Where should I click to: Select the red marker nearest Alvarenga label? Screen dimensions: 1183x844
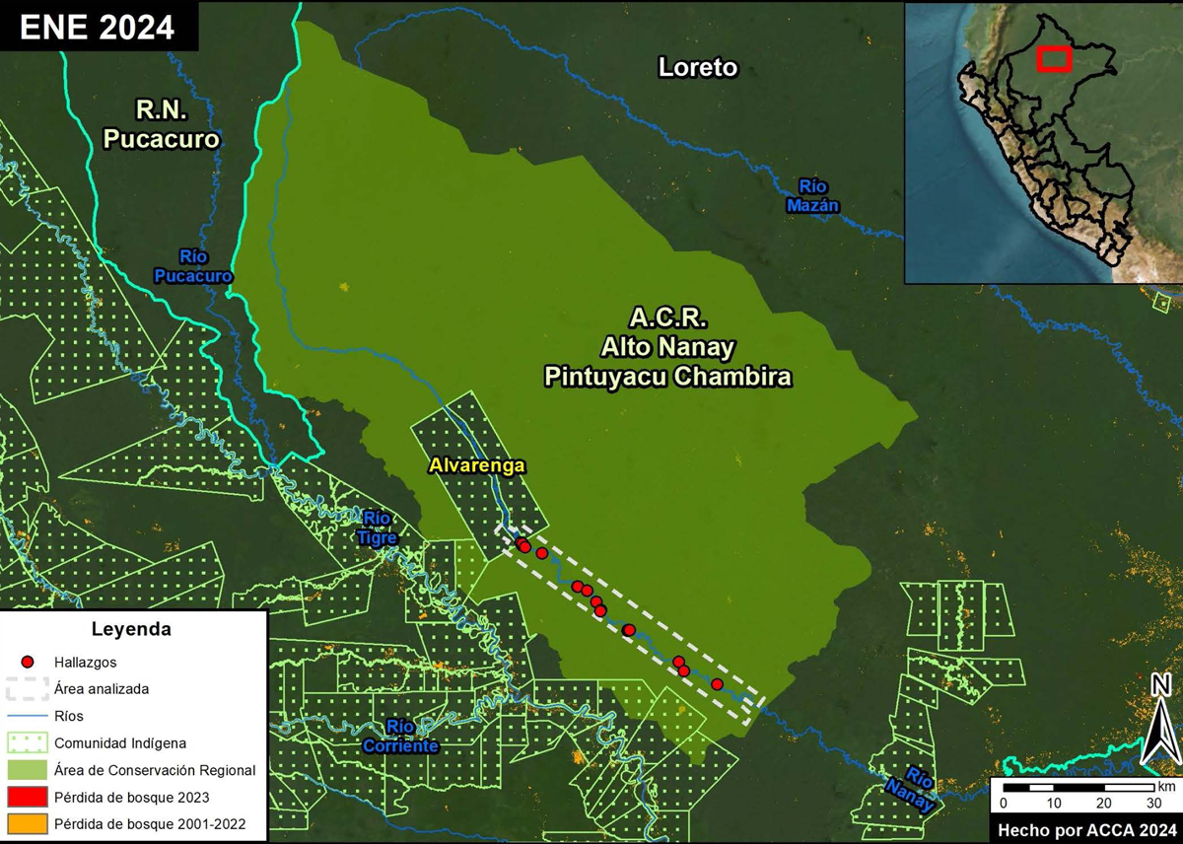pyautogui.click(x=522, y=545)
